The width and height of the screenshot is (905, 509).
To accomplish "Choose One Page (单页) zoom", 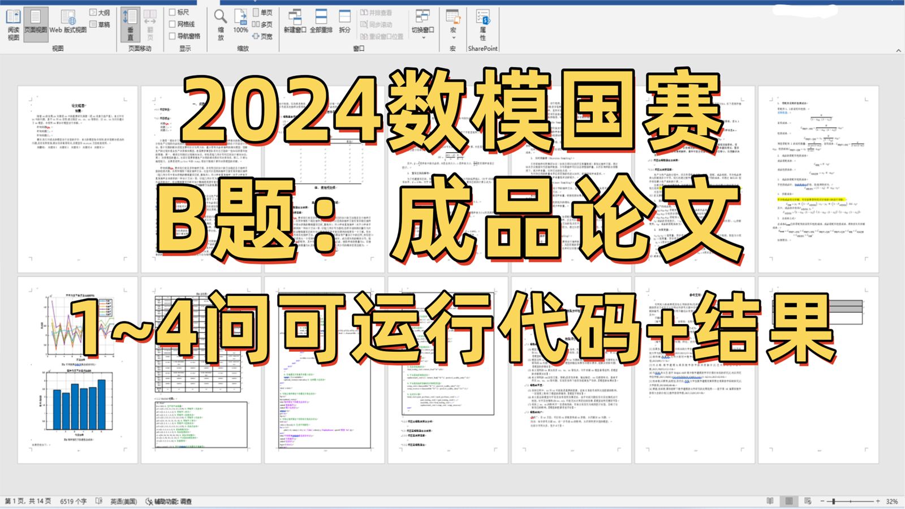I will pyautogui.click(x=262, y=12).
